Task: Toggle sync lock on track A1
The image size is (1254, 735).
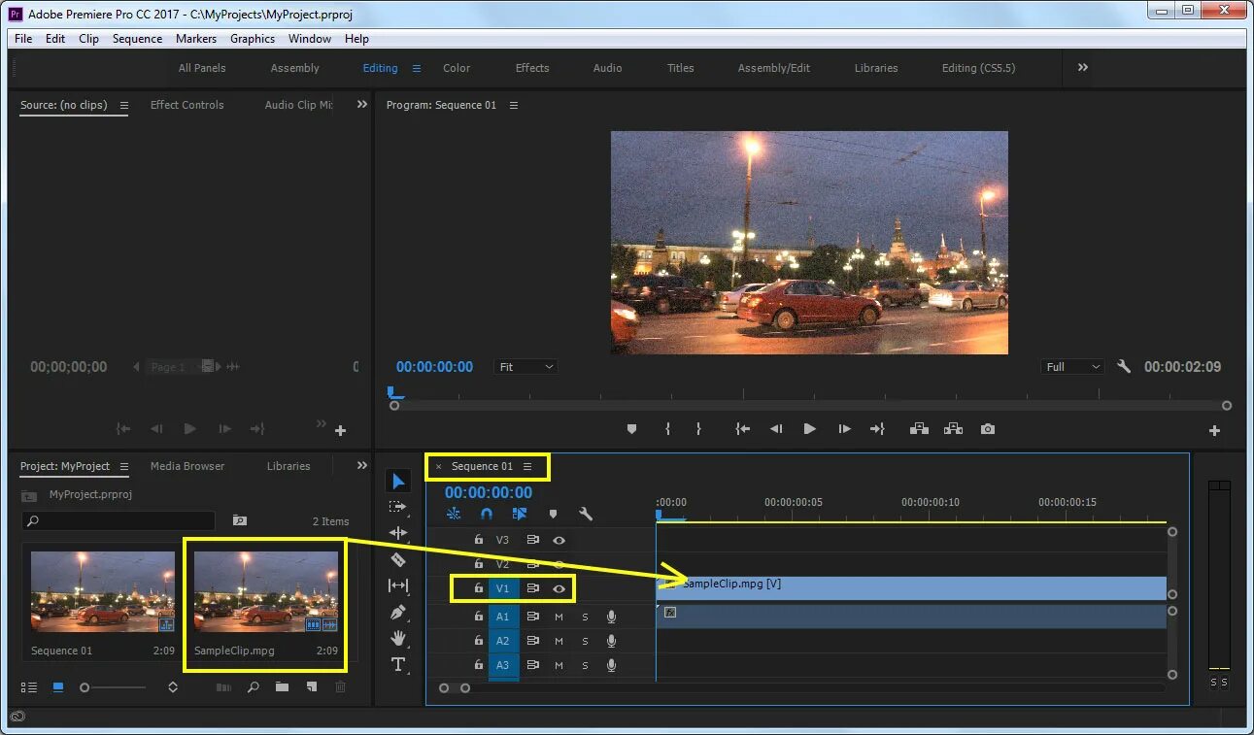Action: point(532,617)
